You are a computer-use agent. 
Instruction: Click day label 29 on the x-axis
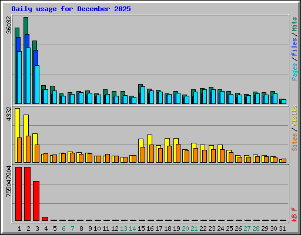pos(265,229)
